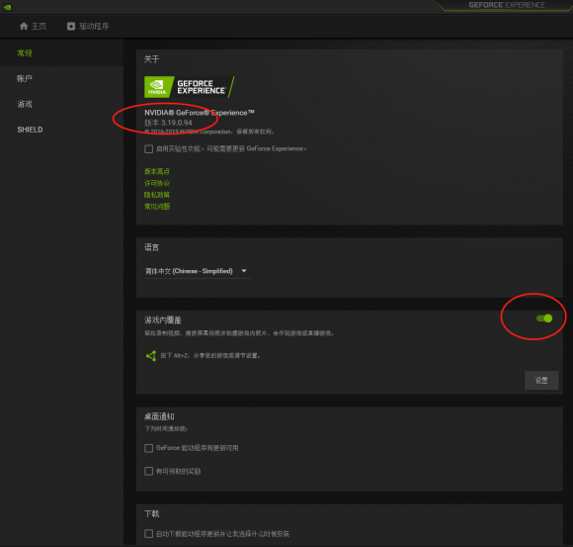
Task: Select 常规 in the settings sidebar
Action: tap(25, 53)
